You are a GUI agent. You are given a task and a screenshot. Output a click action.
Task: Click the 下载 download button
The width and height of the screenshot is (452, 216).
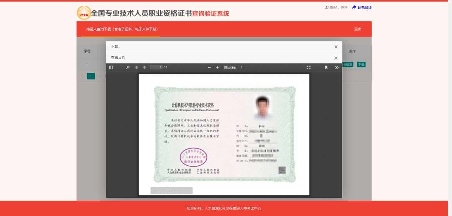coord(361,65)
